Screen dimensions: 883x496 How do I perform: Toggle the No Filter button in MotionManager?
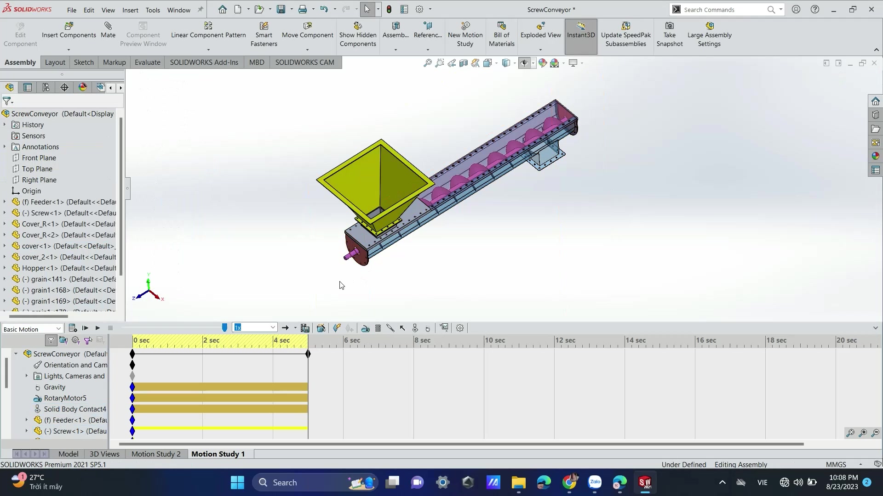point(51,340)
